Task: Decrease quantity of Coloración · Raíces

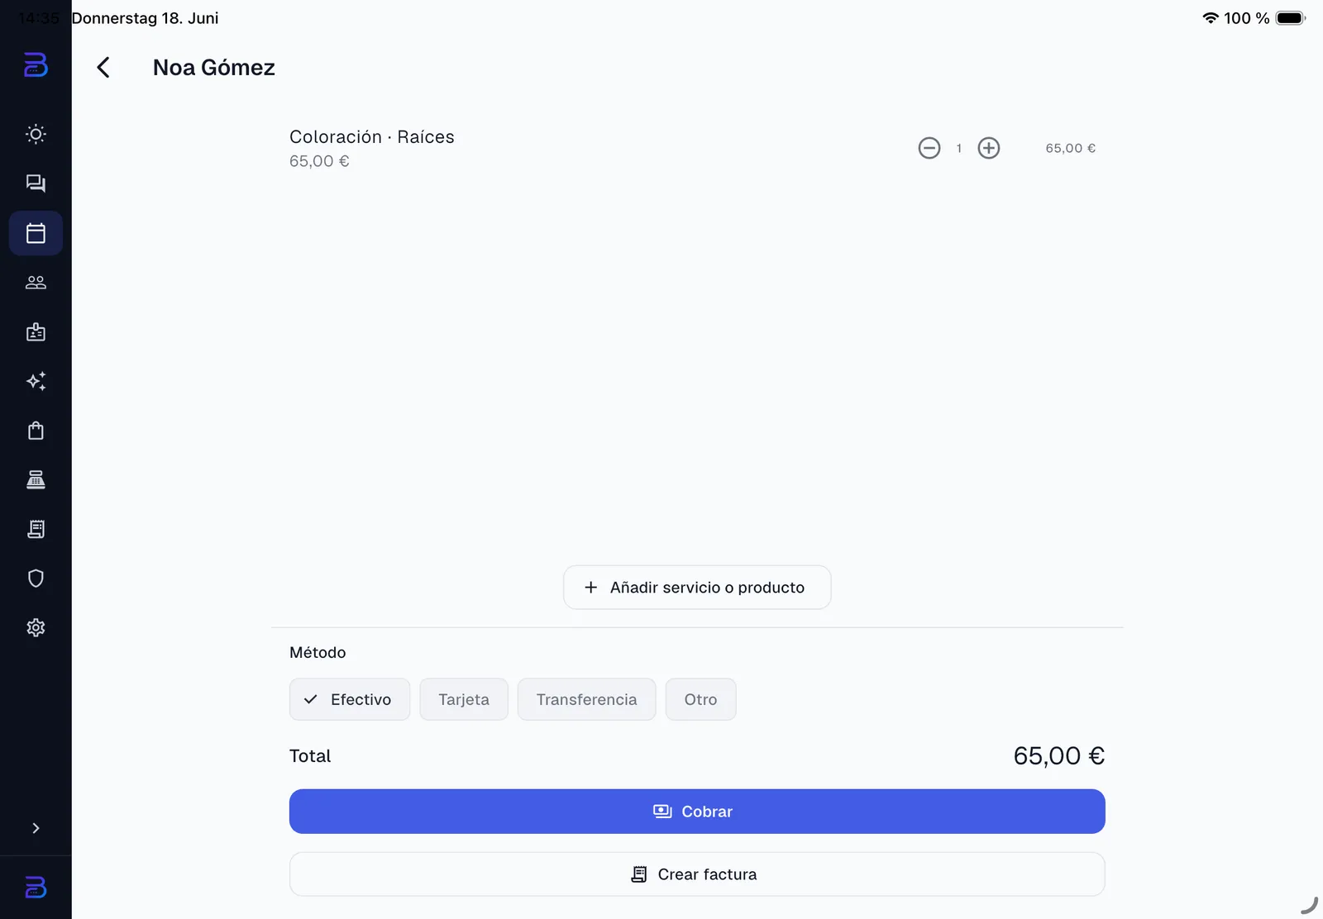Action: pos(929,148)
